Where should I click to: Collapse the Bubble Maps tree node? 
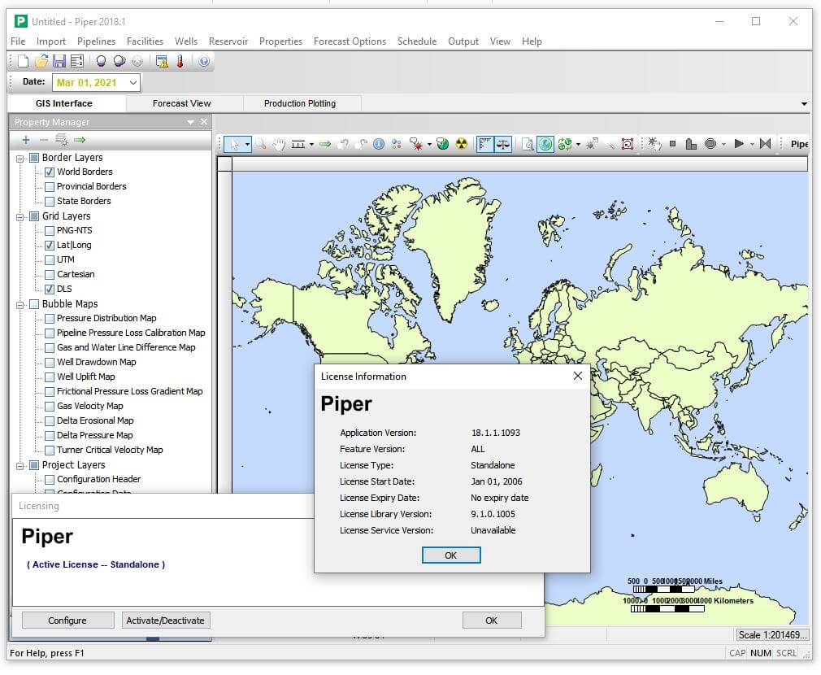(x=20, y=304)
